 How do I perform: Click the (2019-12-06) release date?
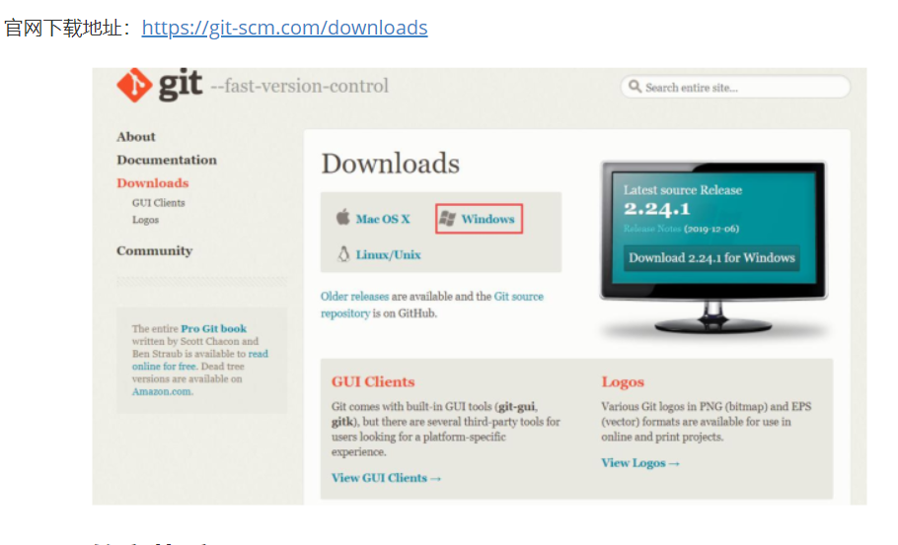[x=711, y=229]
